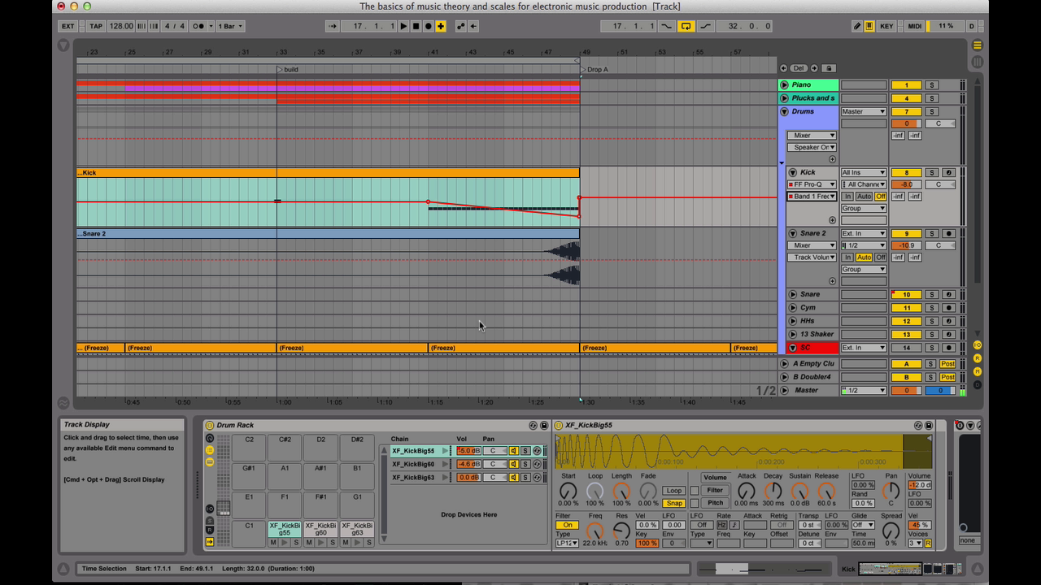Fold the Snare 2 track

coord(793,233)
